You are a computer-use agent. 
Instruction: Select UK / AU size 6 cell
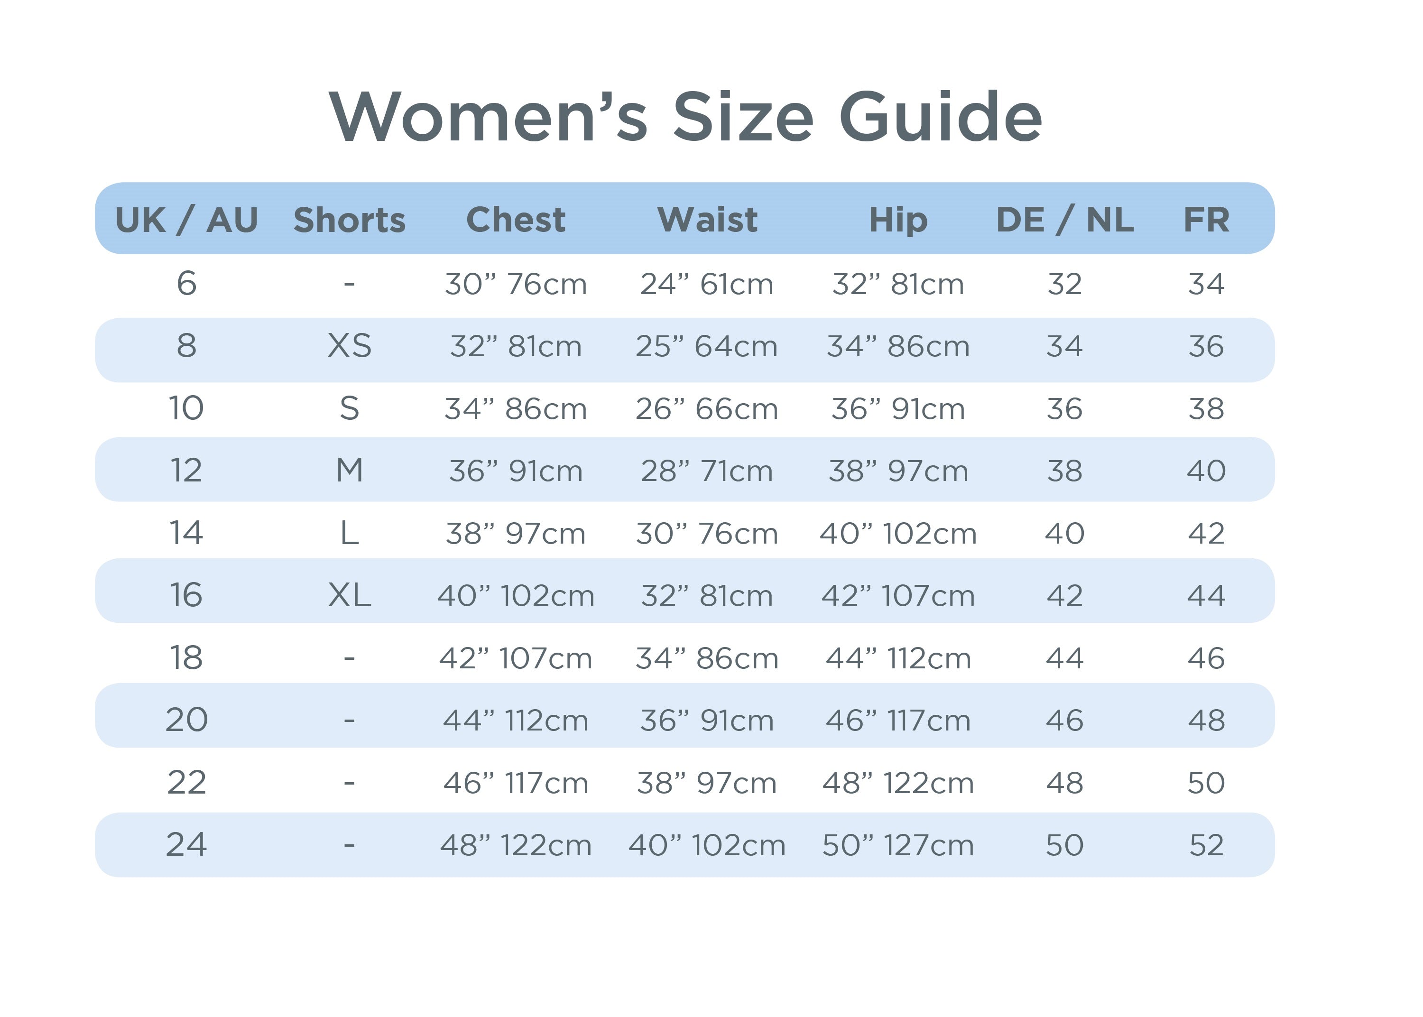[x=186, y=284]
